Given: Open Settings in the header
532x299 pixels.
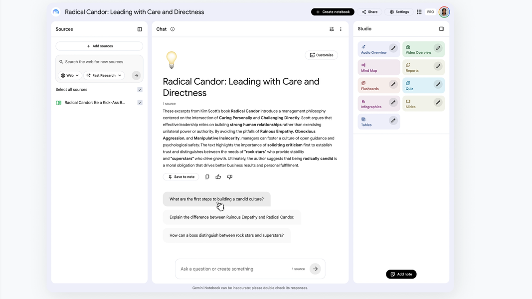Looking at the screenshot, I should point(399,12).
